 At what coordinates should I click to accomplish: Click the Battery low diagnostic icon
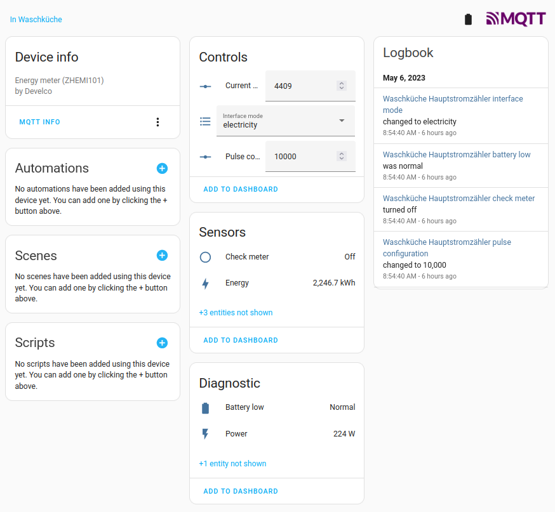point(205,407)
